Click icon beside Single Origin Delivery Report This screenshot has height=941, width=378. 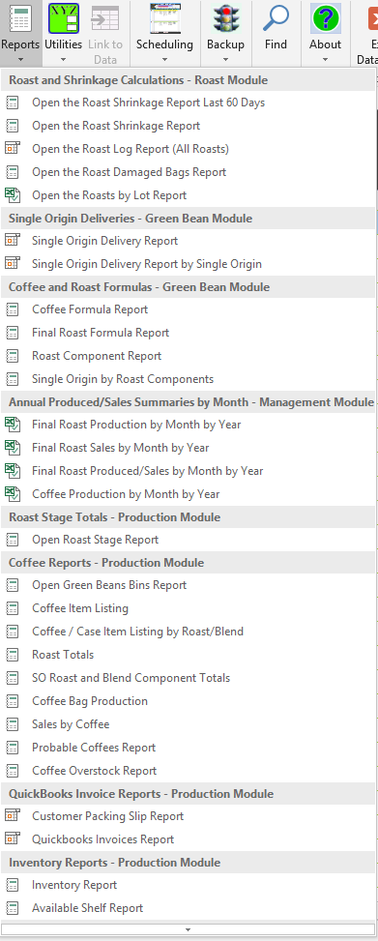click(13, 241)
